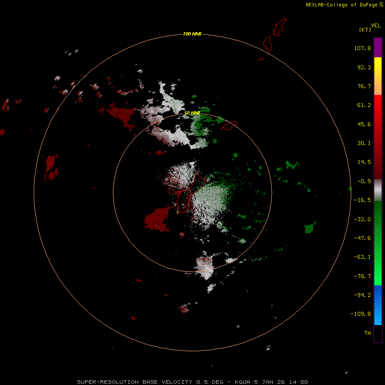This screenshot has height=385, width=385.
Task: Click the '100 NMI' range ring label
Action: point(192,34)
